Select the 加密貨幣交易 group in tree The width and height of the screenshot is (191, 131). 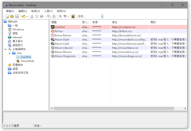(x=20, y=73)
